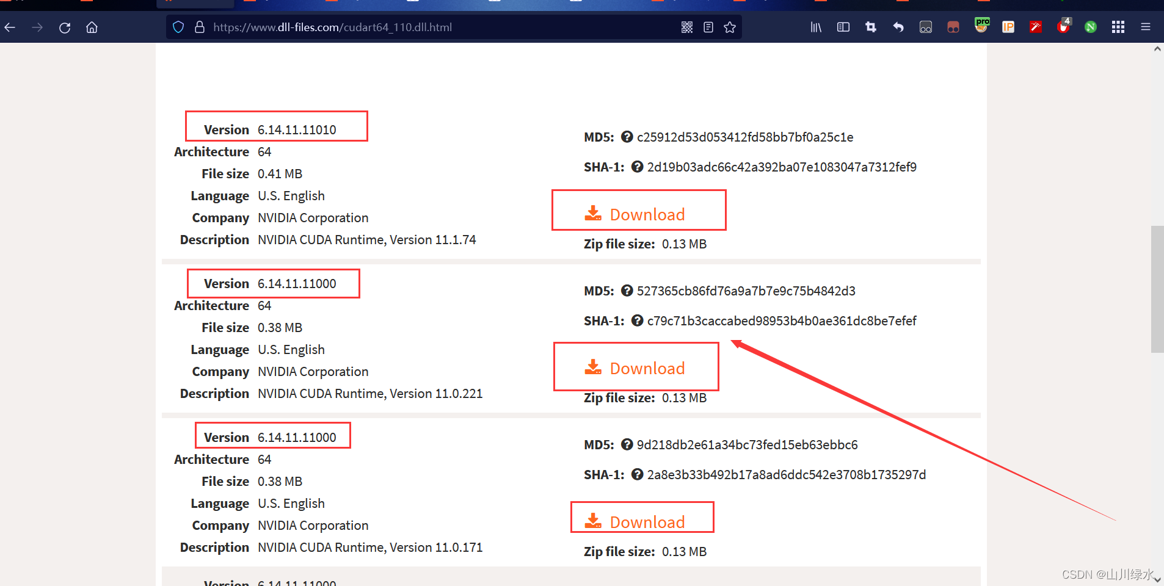Select MD5 hash 9d218db2e61a34bc73fed15eb63ebbc6
1164x586 pixels.
pos(748,445)
